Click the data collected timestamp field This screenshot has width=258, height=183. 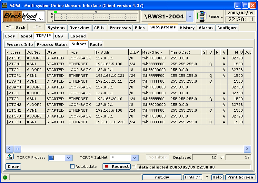point(194,167)
